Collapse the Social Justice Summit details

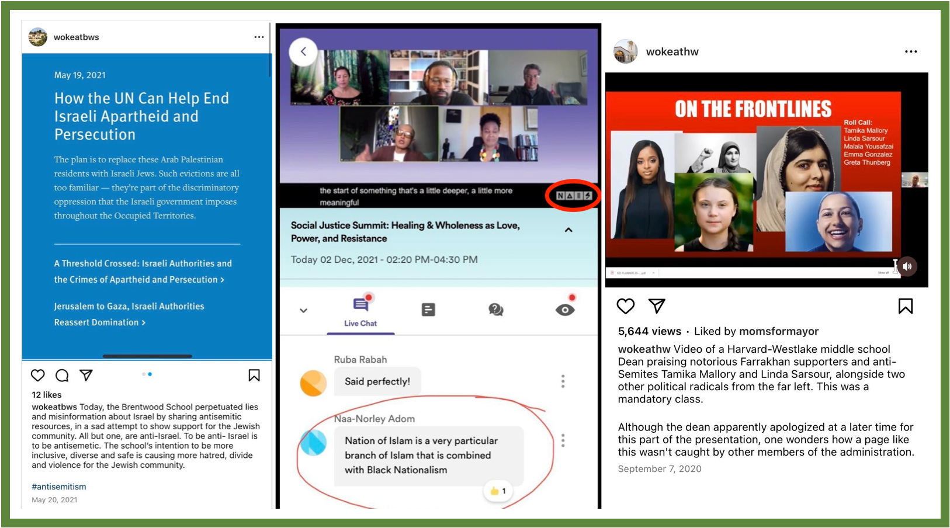click(x=568, y=230)
